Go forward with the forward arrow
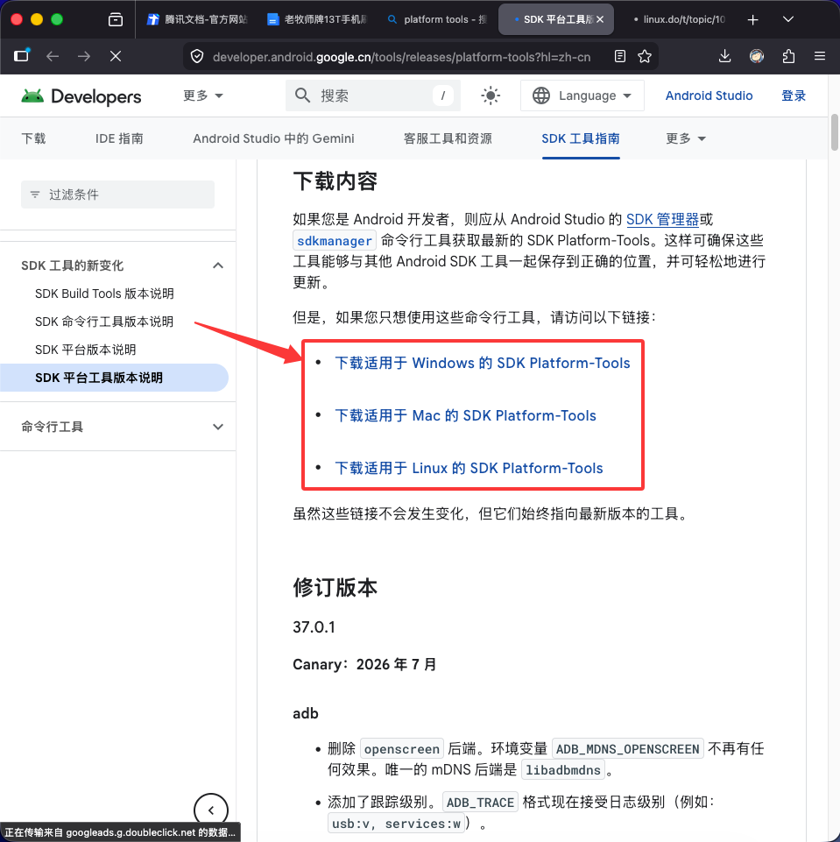This screenshot has height=842, width=840. (84, 56)
